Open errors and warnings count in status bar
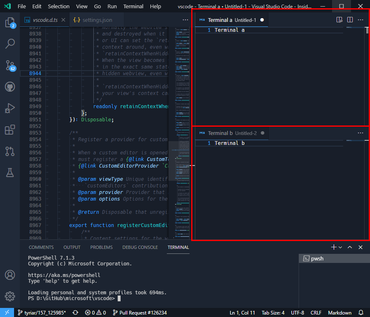The image size is (370, 317). [x=95, y=313]
